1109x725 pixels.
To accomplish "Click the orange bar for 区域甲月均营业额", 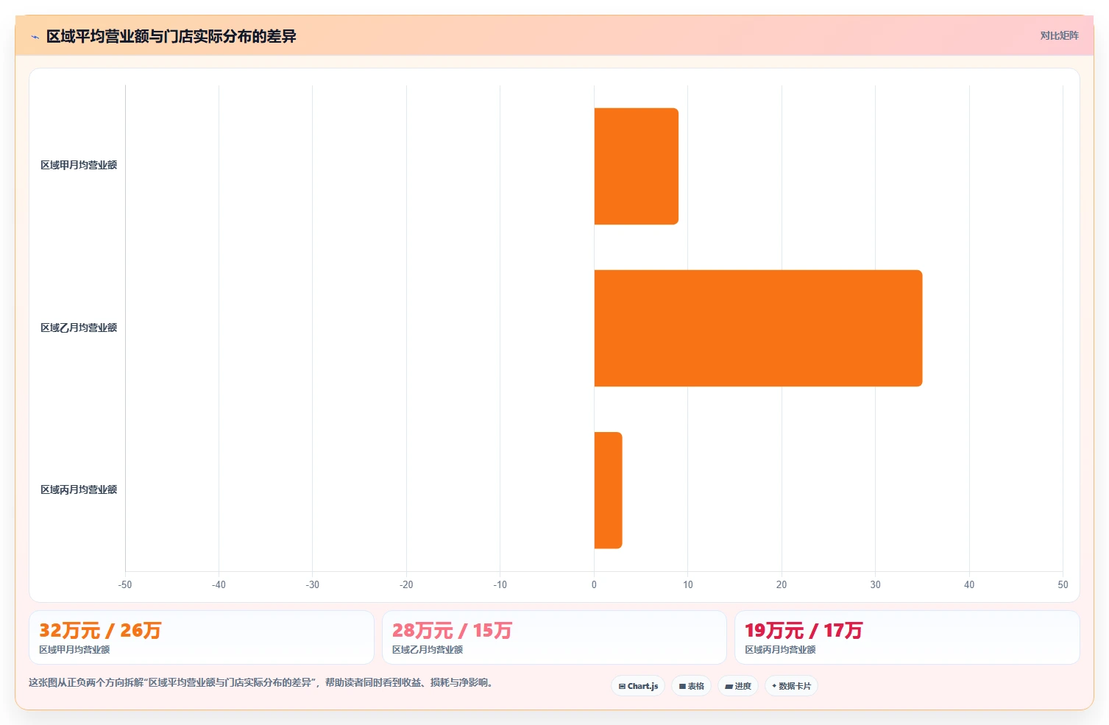I will pyautogui.click(x=636, y=166).
